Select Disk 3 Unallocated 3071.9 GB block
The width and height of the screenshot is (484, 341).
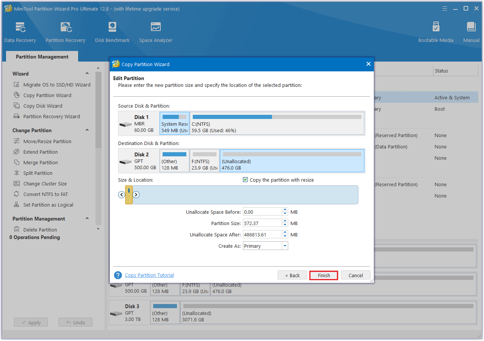point(328,312)
